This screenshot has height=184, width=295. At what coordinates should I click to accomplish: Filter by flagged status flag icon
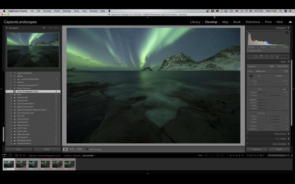[x=206, y=156]
